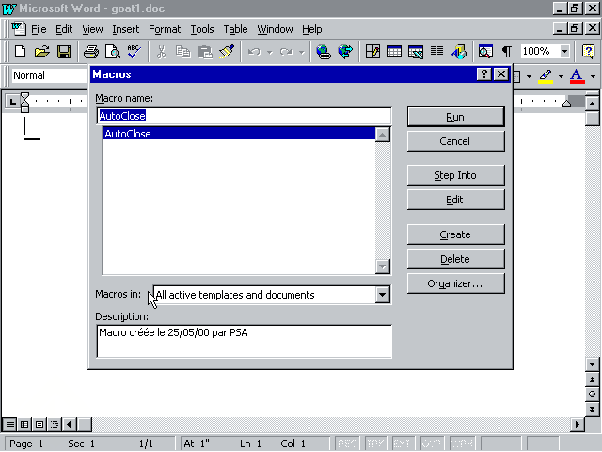The image size is (602, 452).
Task: Undo the last action
Action: [254, 52]
